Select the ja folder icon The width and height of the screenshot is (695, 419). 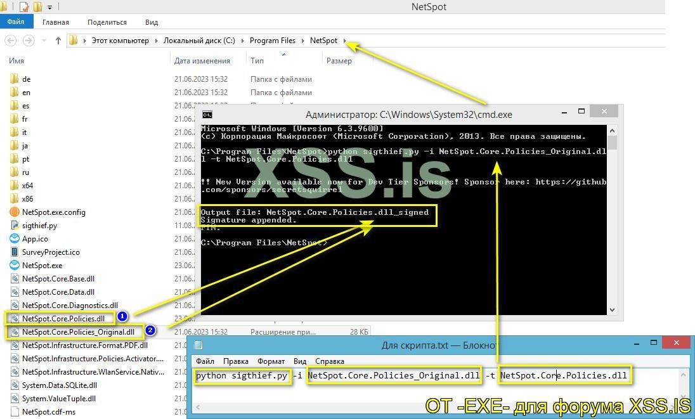[x=14, y=145]
